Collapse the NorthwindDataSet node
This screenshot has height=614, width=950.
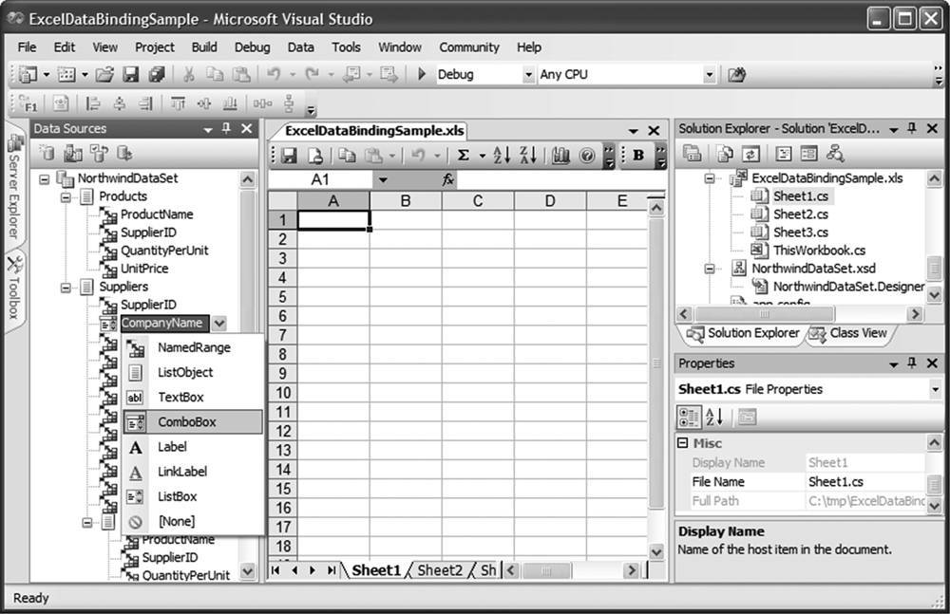(x=45, y=179)
